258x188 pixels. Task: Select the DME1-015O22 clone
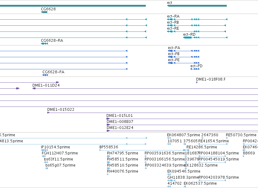[152, 113]
